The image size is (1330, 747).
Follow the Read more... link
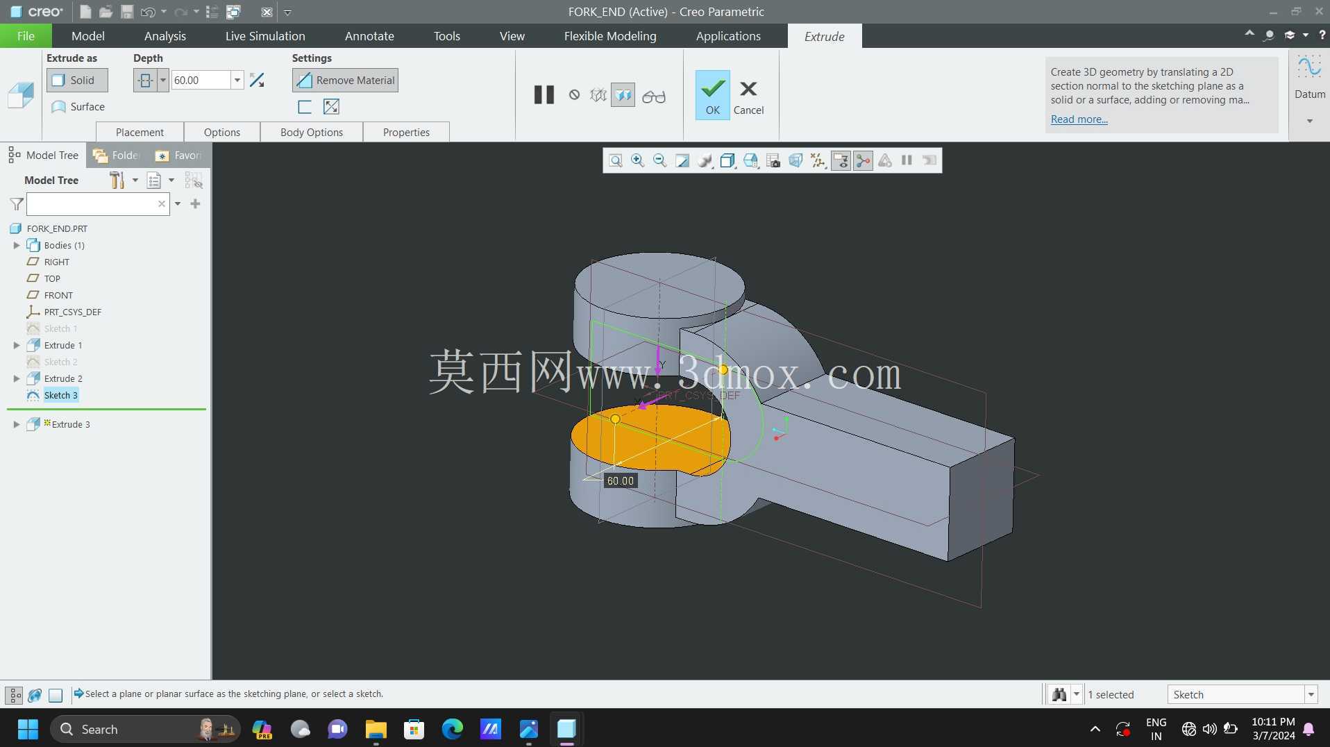point(1079,119)
